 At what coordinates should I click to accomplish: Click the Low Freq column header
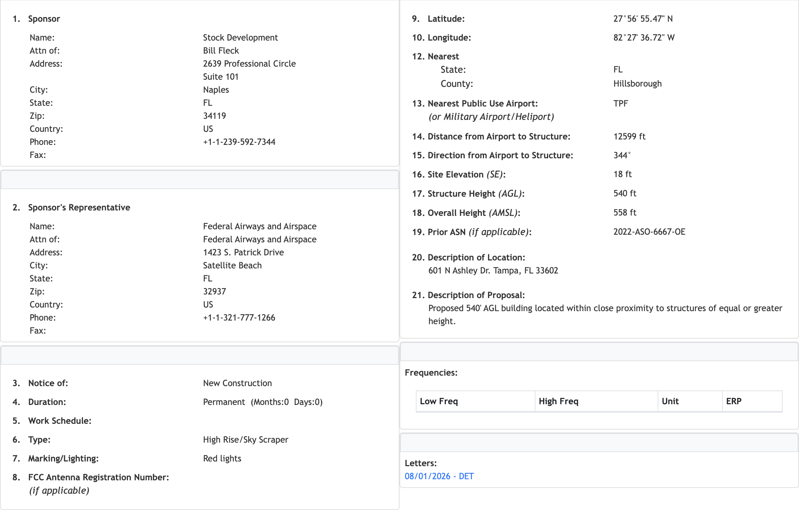pos(439,401)
